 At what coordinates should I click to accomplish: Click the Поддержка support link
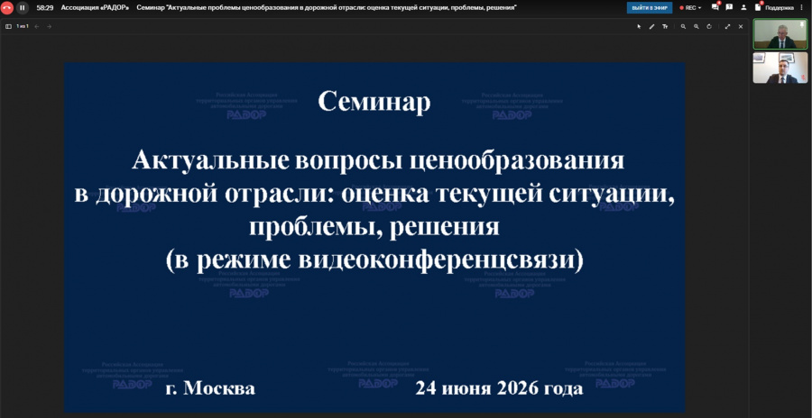[780, 8]
